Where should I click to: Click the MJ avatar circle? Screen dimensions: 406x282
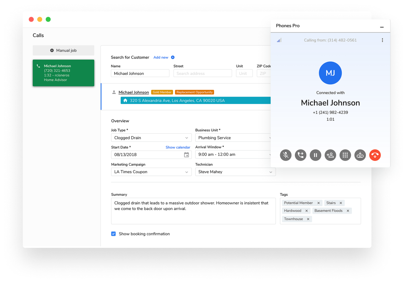click(x=330, y=73)
